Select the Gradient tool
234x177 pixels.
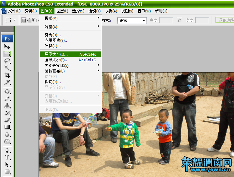pos(7,127)
